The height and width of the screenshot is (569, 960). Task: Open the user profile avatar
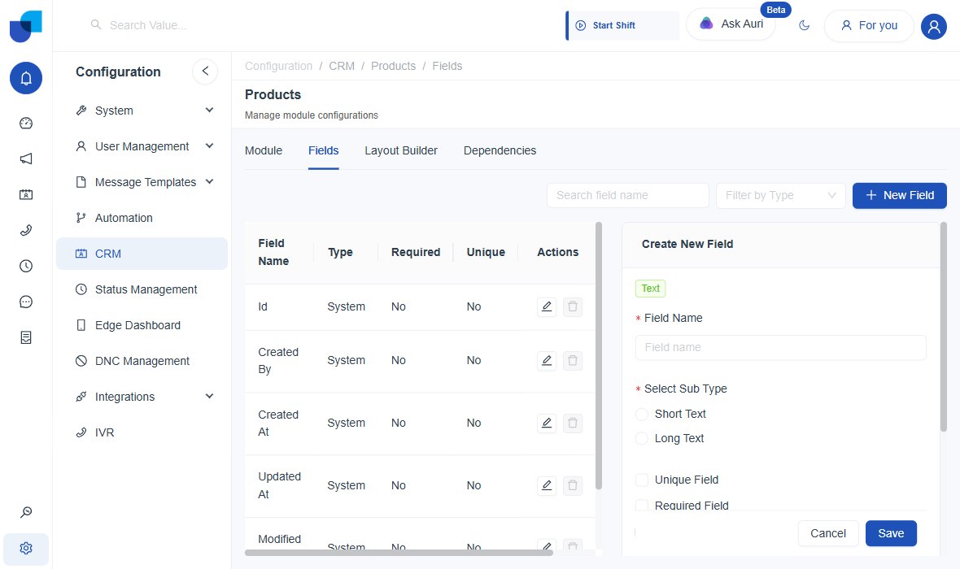coord(934,26)
